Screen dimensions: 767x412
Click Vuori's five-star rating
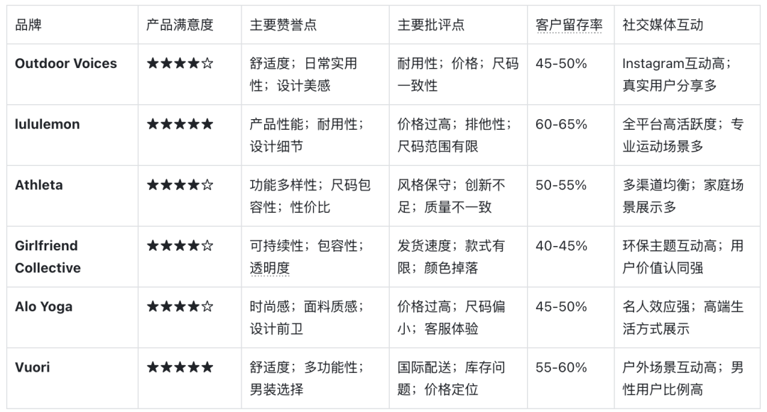[x=180, y=367]
